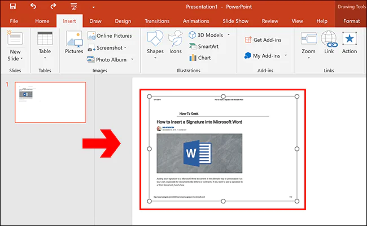This screenshot has height=226, width=367.
Task: Open the File menu
Action: [x=14, y=21]
